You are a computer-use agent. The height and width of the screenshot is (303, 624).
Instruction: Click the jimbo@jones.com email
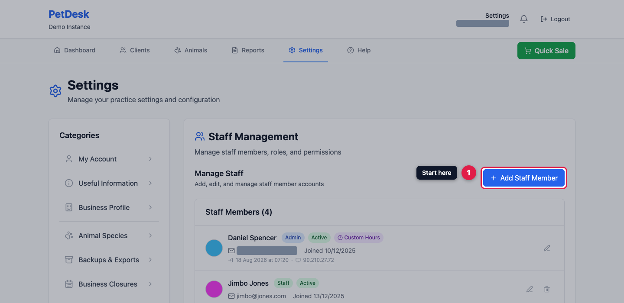261,296
